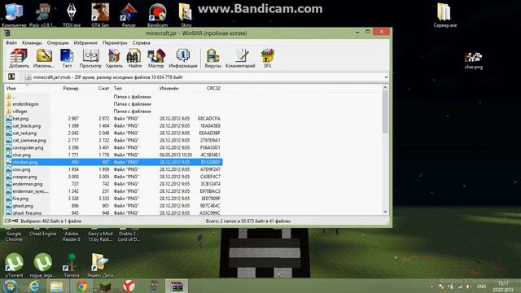Click the status bar drive/key icon

click(11, 221)
